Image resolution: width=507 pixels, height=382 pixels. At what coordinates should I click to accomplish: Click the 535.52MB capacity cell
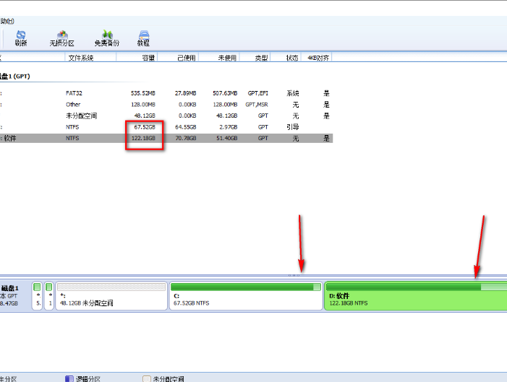pyautogui.click(x=143, y=93)
